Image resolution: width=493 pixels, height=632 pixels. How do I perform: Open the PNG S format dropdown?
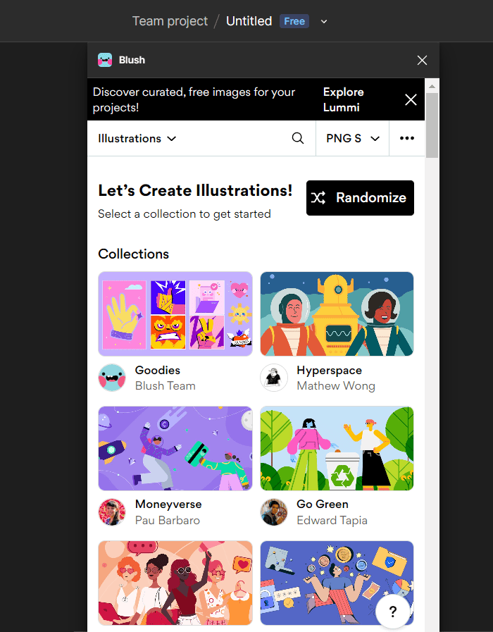(x=352, y=138)
